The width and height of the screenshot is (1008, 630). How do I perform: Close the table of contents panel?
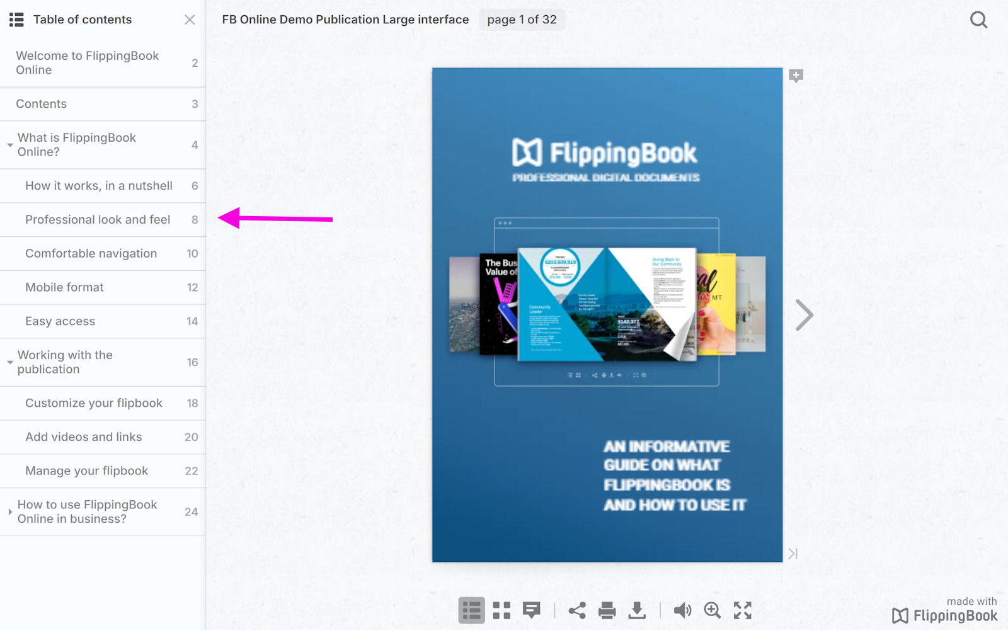click(x=190, y=20)
